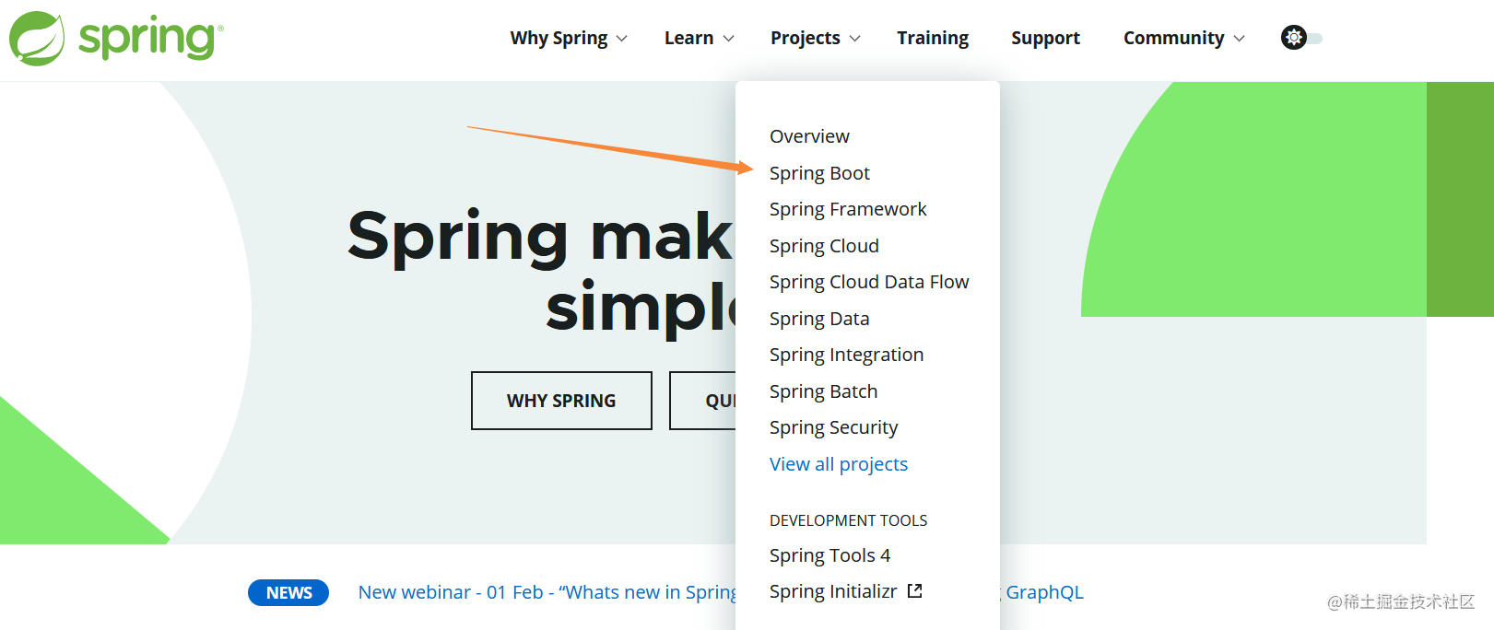Select the Overview menu item
This screenshot has width=1494, height=630.
pos(809,136)
